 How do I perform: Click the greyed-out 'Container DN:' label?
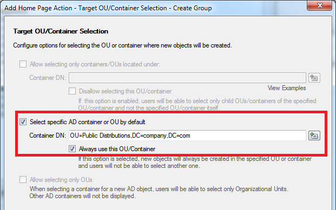(x=48, y=78)
